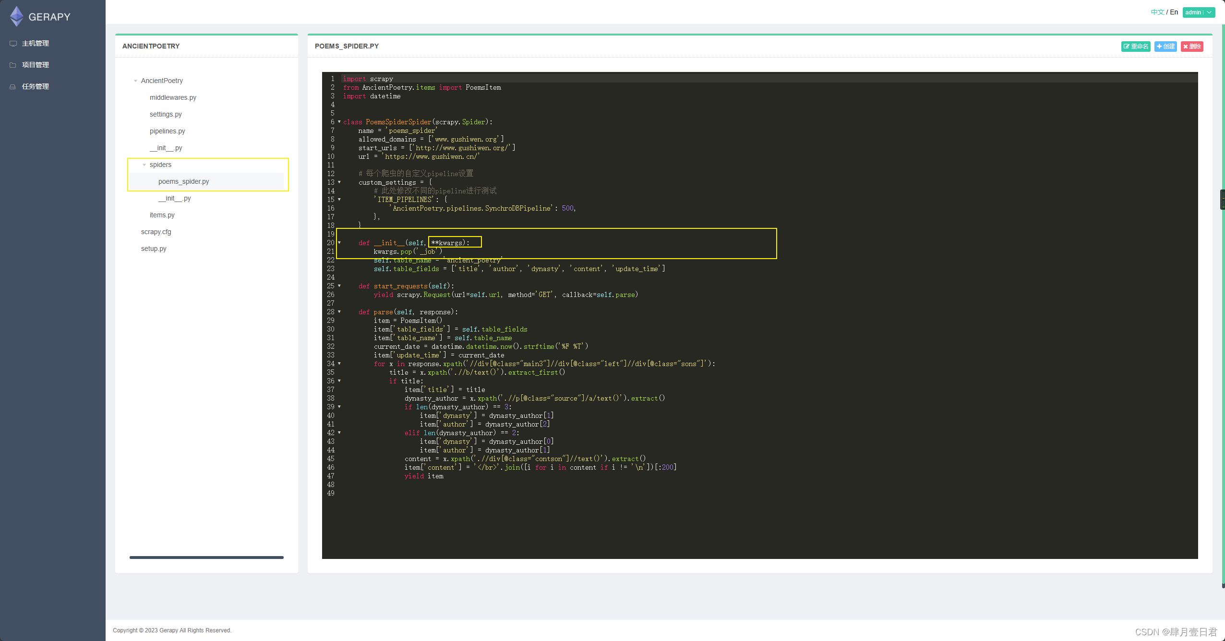Click the POEMS_SPIDER.PY editor title
This screenshot has height=641, width=1225.
347,46
